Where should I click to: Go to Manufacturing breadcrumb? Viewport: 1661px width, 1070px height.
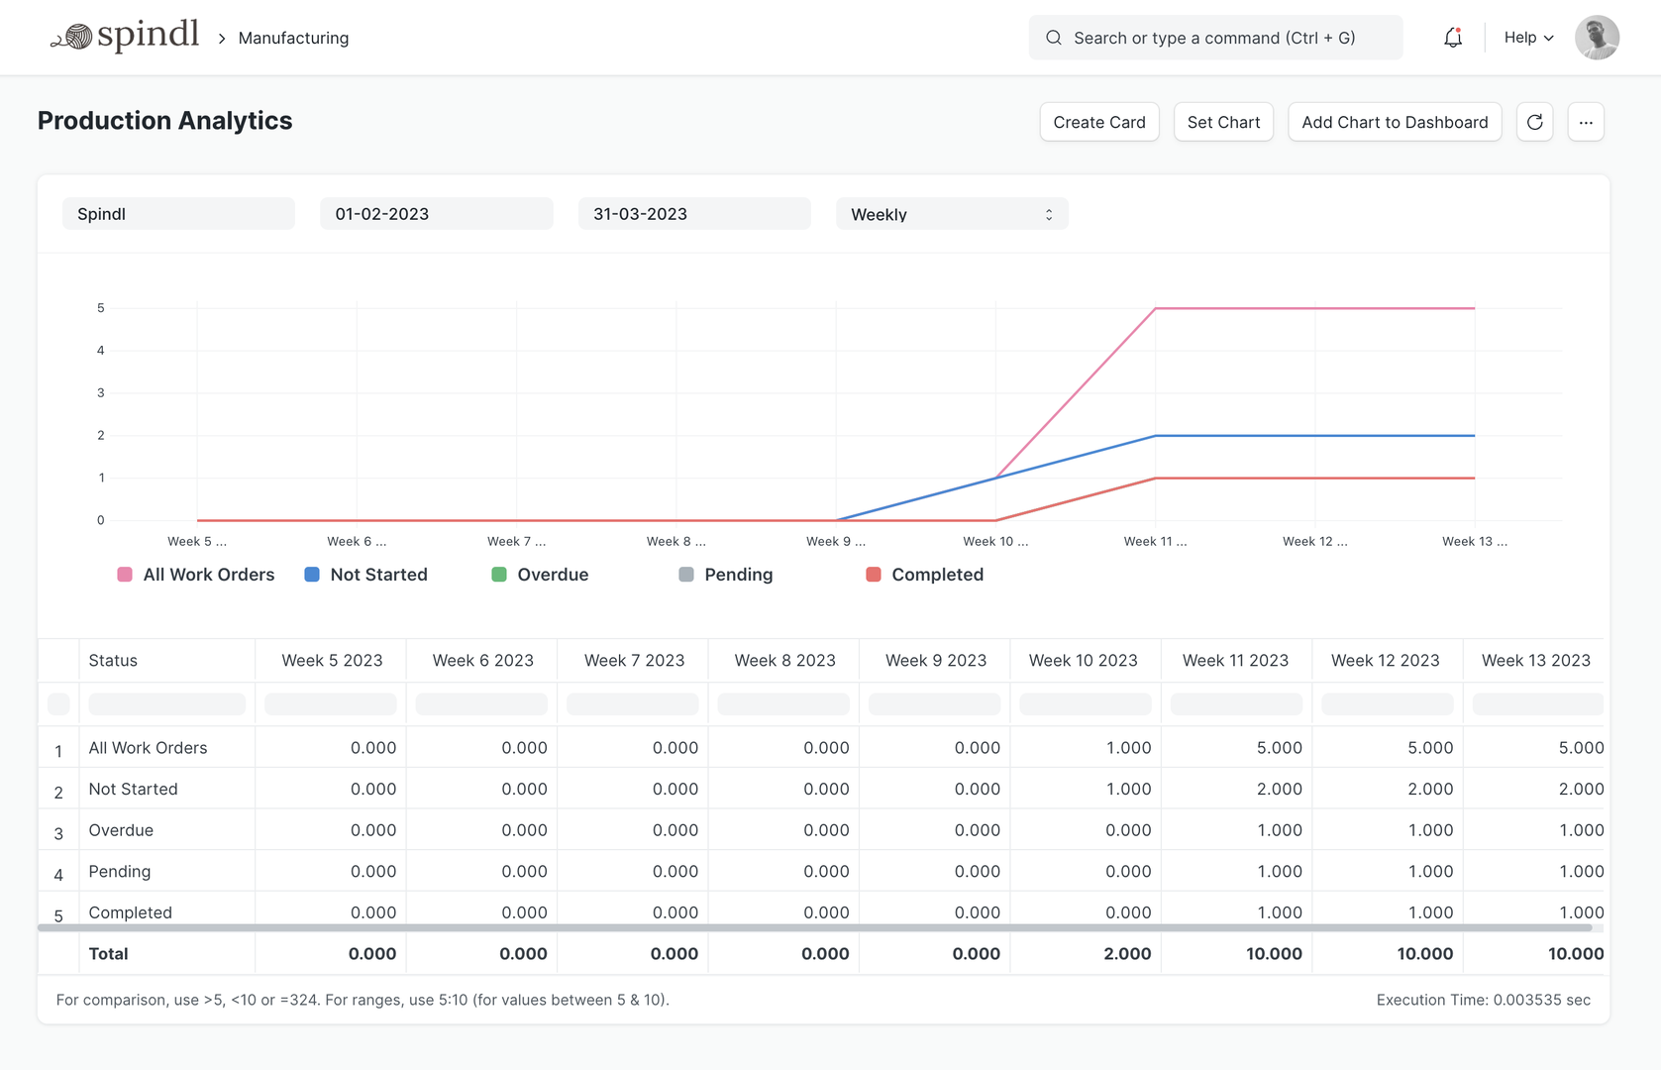click(x=293, y=38)
